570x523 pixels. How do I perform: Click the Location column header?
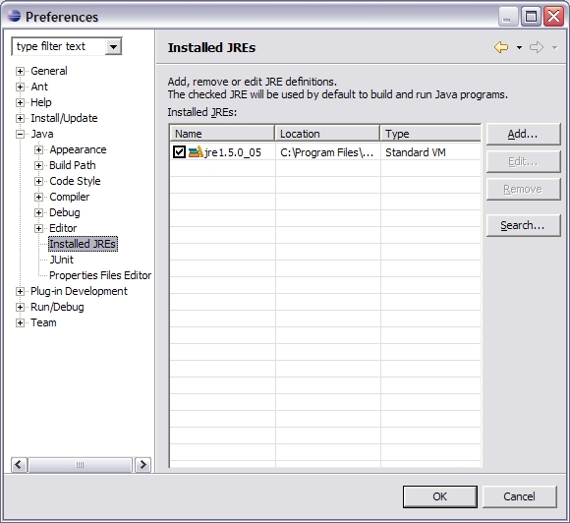pyautogui.click(x=327, y=134)
